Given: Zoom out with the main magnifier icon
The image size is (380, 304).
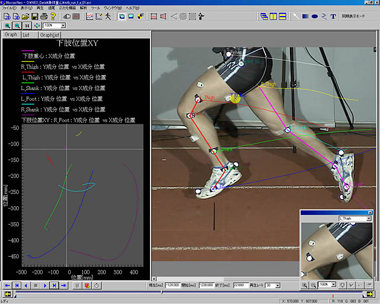Looking at the screenshot, I should click(x=17, y=25).
